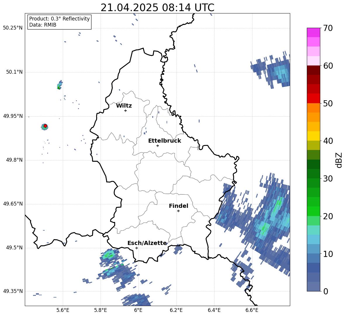Click the Ettelbruck label
346x316 pixels.
pos(165,141)
